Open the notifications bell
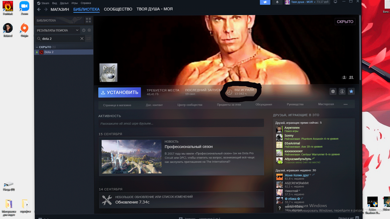Viewport: 390px width, 219px height. pos(277,2)
